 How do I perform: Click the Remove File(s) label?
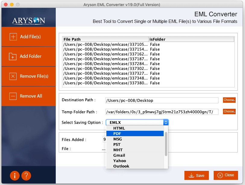(x=34, y=76)
